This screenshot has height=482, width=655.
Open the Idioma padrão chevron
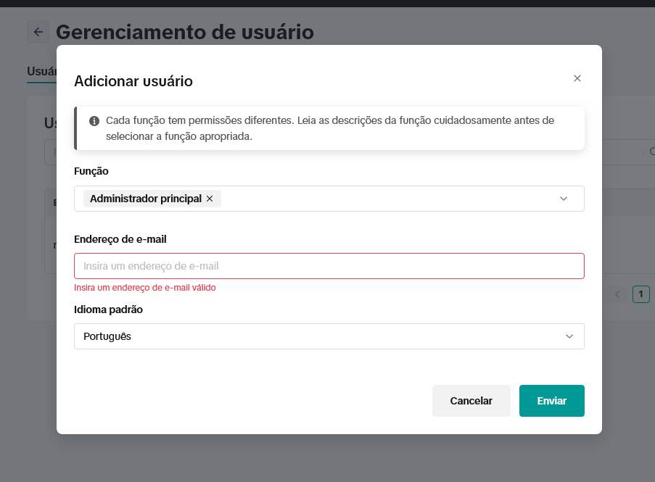coord(569,336)
